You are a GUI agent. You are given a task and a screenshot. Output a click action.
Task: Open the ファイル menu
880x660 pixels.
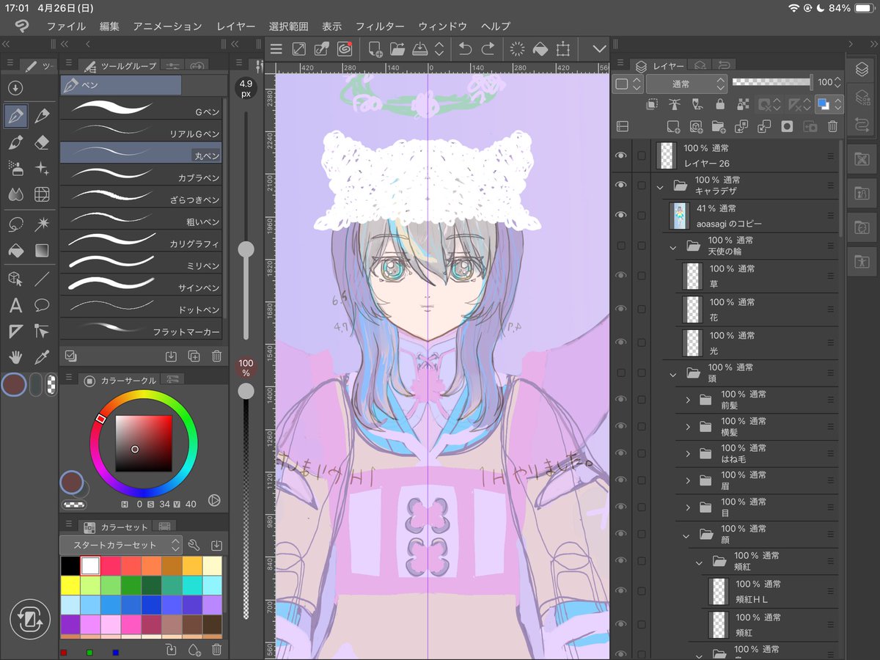66,26
